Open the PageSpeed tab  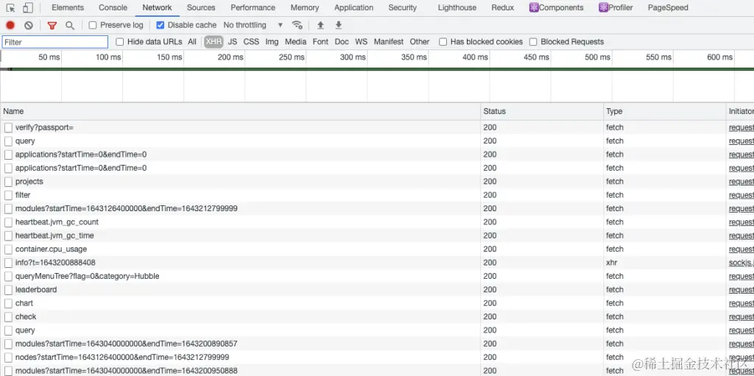[x=668, y=7]
